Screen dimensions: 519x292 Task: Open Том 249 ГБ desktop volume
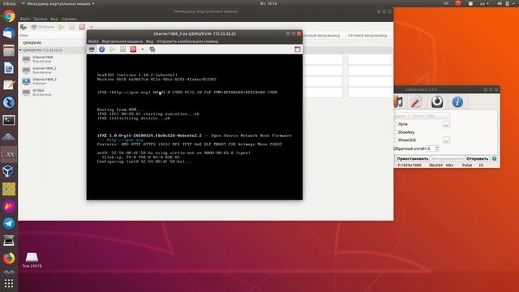[x=32, y=260]
